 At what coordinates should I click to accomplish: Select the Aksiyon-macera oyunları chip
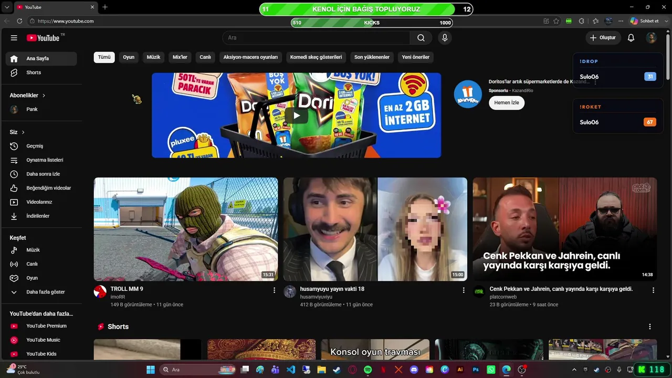[250, 57]
